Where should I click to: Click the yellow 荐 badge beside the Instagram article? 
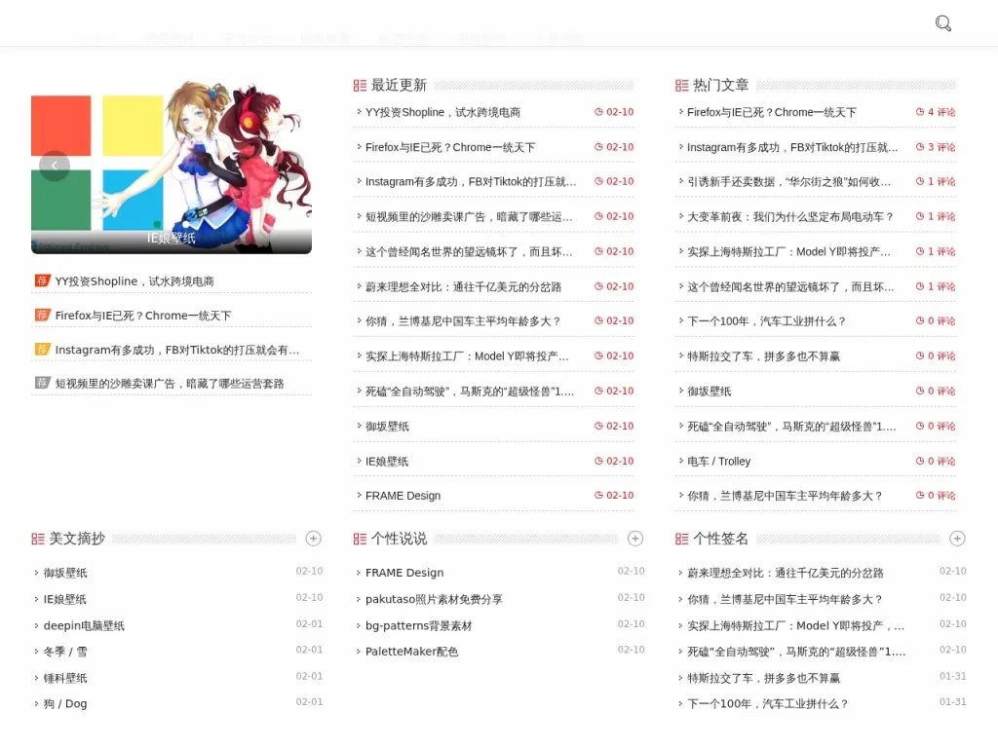42,350
